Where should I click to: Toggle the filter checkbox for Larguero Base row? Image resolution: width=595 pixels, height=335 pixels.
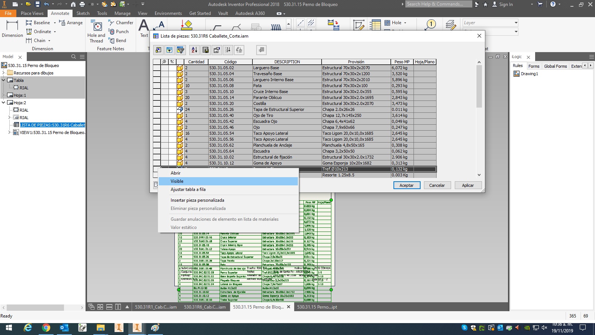point(164,68)
